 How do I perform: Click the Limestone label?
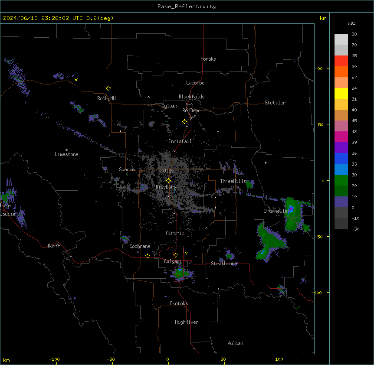[66, 154]
